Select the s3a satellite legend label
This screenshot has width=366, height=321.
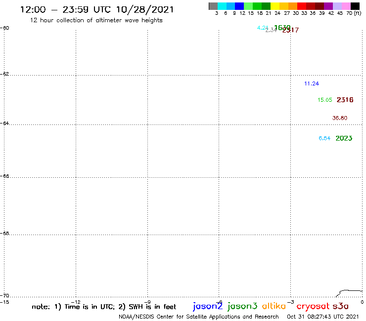pos(341,306)
